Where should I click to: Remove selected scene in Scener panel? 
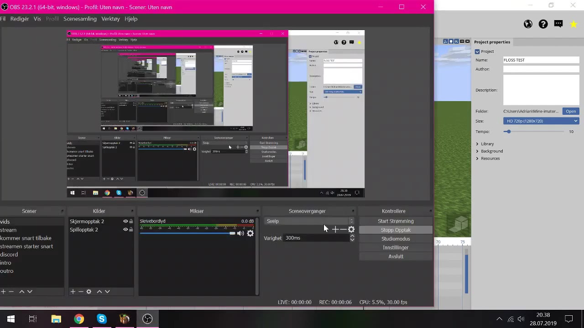pyautogui.click(x=11, y=292)
